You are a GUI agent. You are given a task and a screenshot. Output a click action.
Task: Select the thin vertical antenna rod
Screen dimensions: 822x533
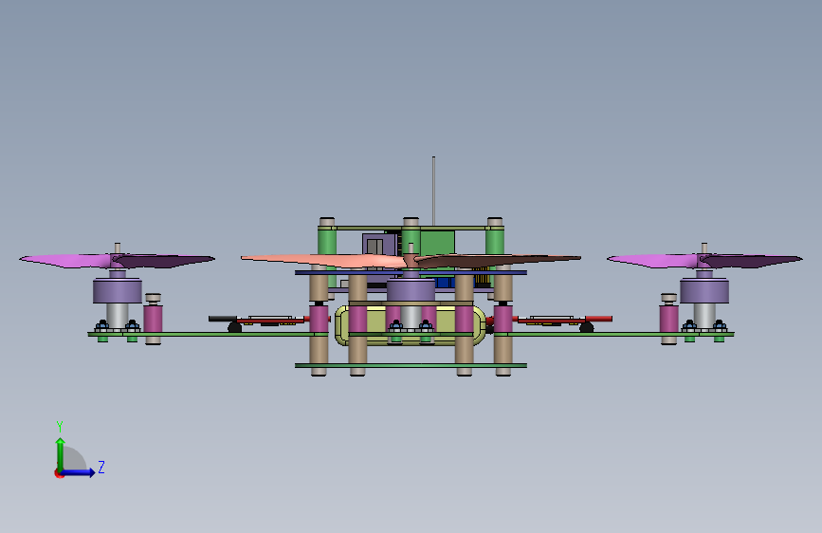pos(433,191)
